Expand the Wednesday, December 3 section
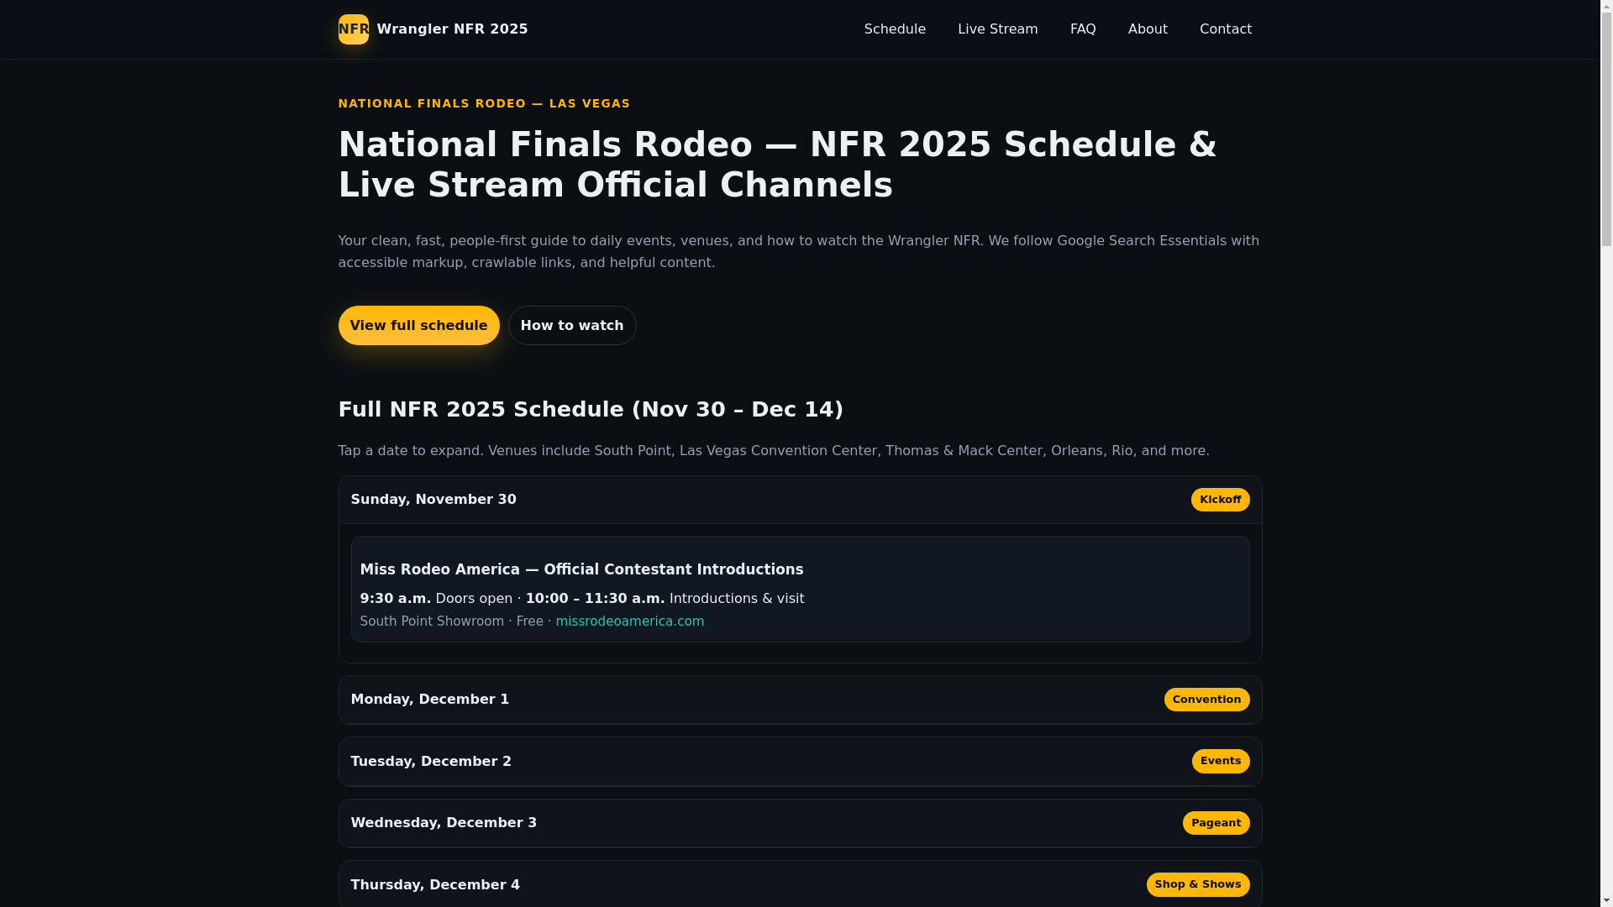The image size is (1613, 907). [x=800, y=823]
